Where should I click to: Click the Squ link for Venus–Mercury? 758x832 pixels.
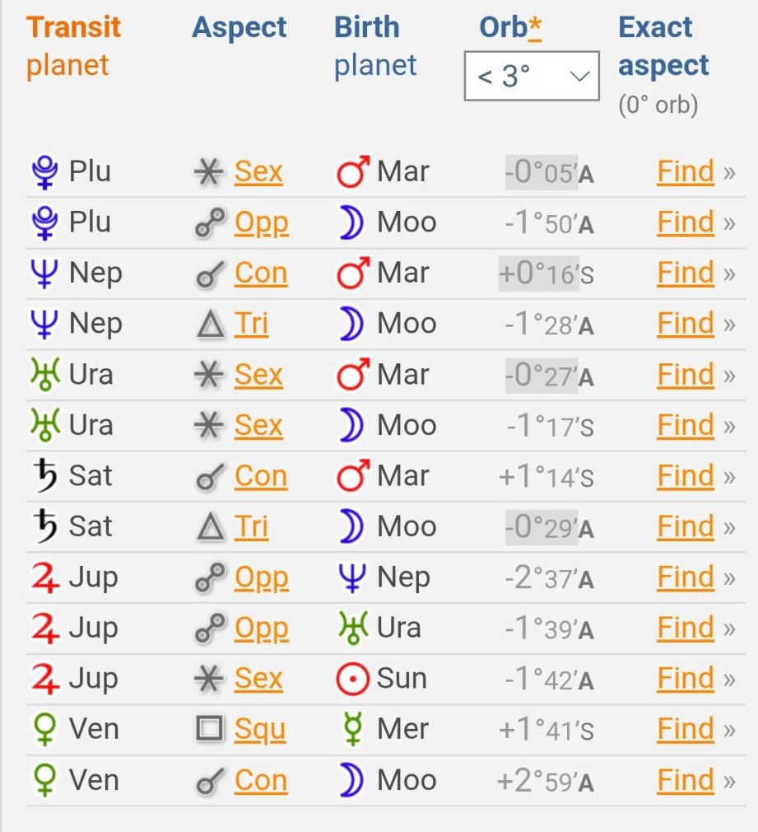(260, 729)
